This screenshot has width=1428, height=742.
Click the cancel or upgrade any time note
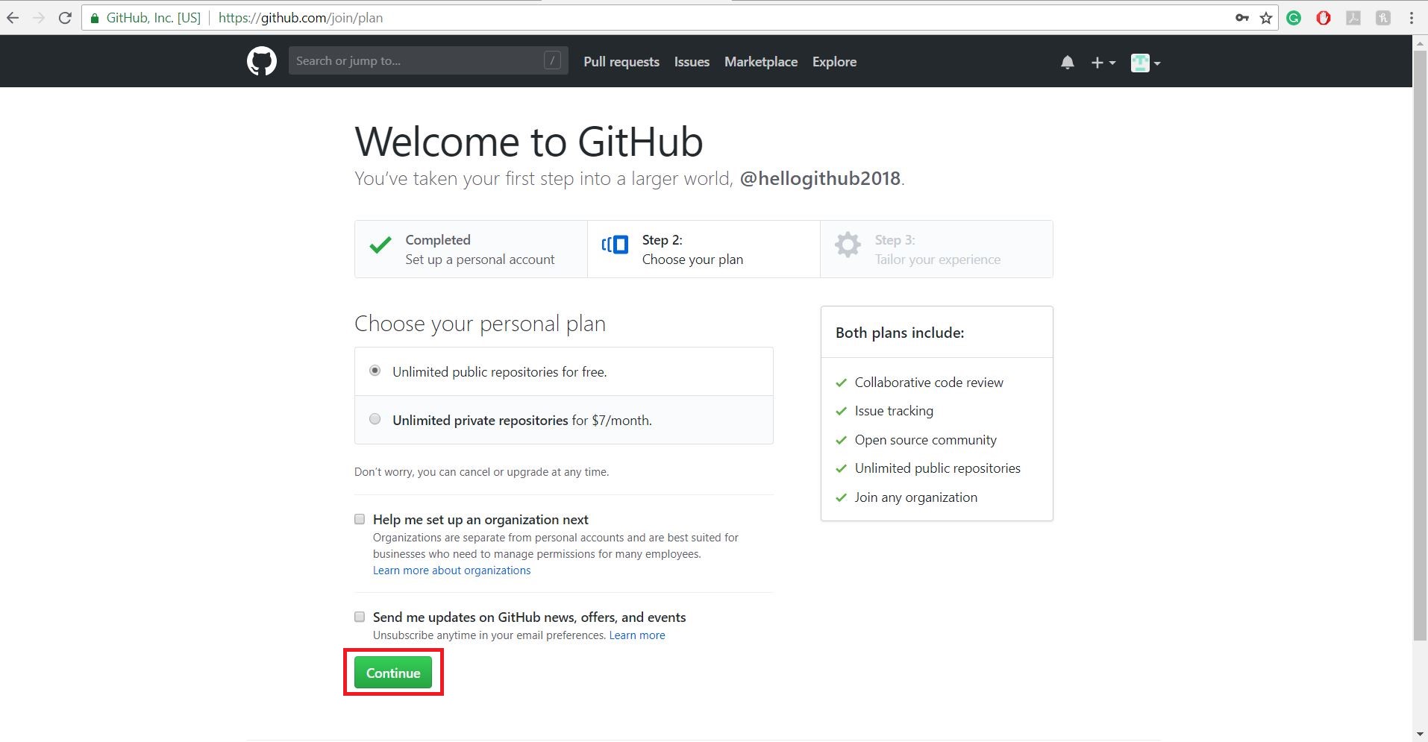(x=481, y=472)
